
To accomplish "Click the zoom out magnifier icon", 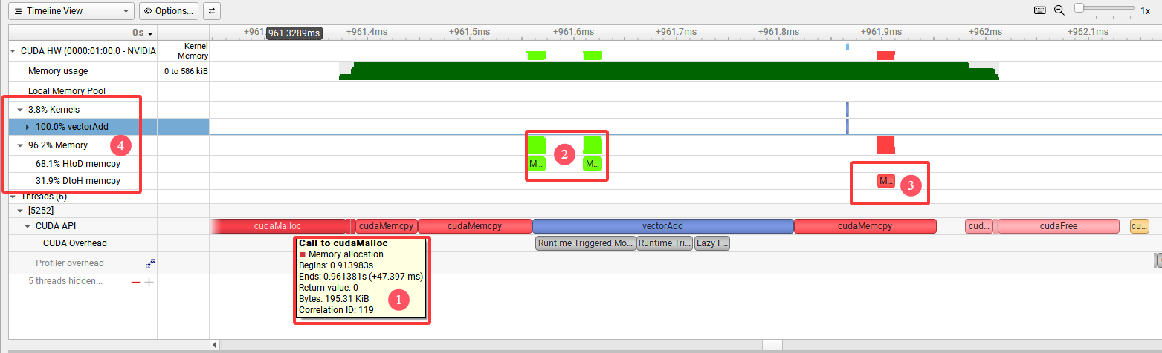I will 1059,10.
